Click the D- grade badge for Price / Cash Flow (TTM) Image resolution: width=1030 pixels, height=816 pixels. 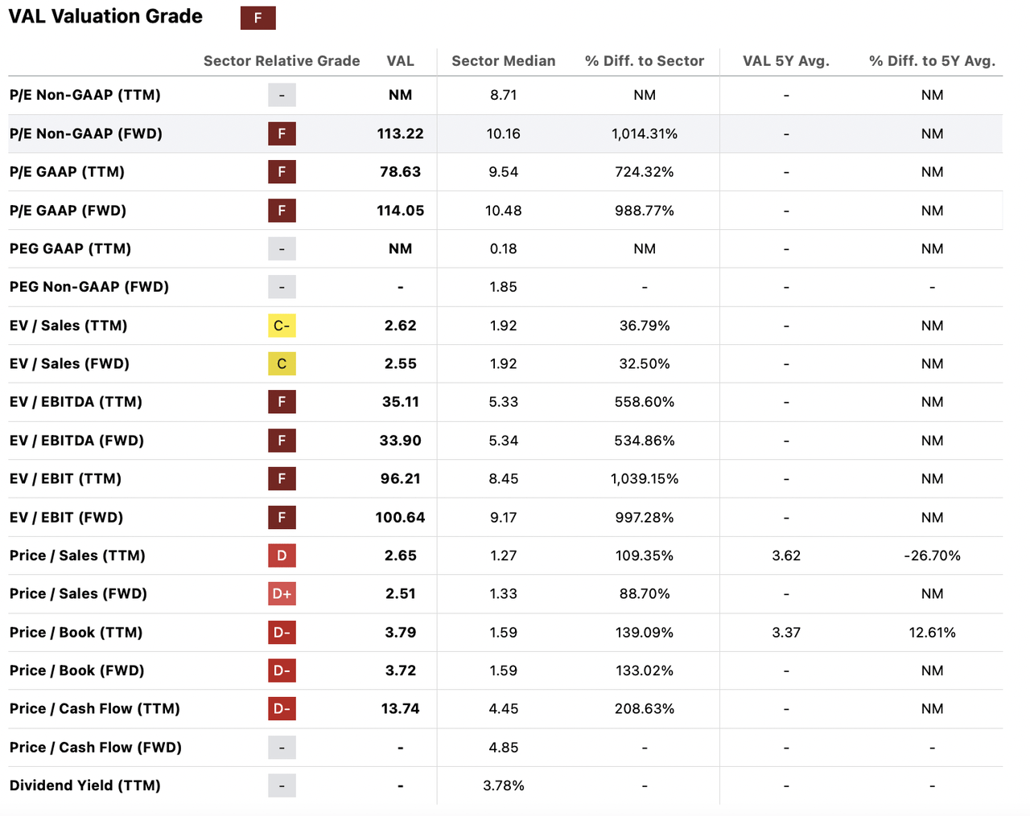(282, 708)
